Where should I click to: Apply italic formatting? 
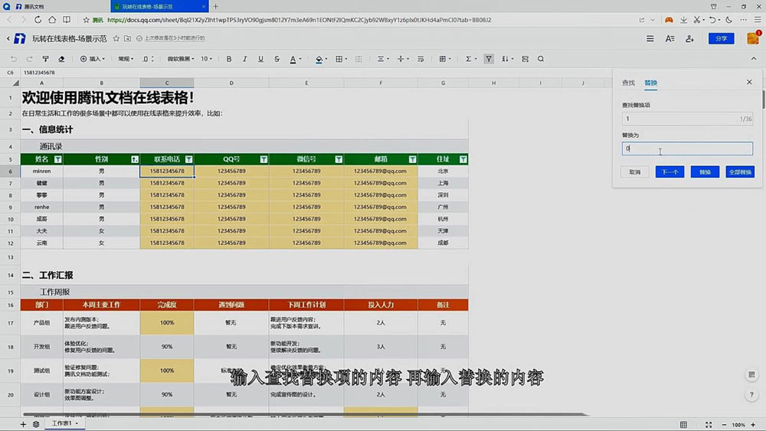click(x=245, y=59)
